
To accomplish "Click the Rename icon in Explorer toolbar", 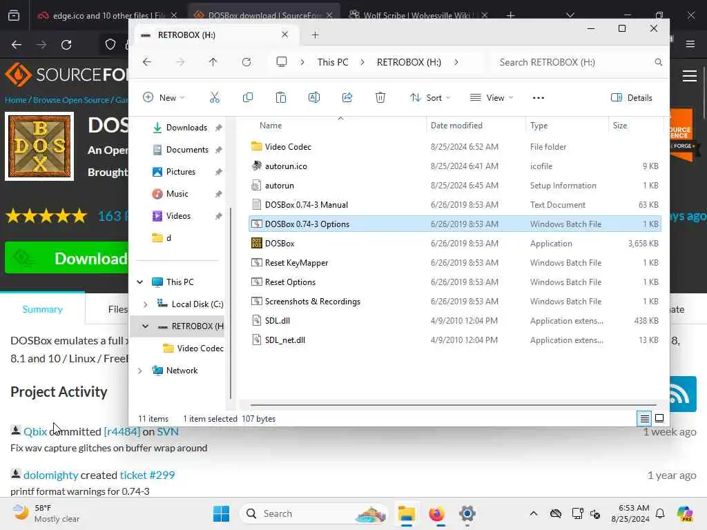I will click(314, 97).
